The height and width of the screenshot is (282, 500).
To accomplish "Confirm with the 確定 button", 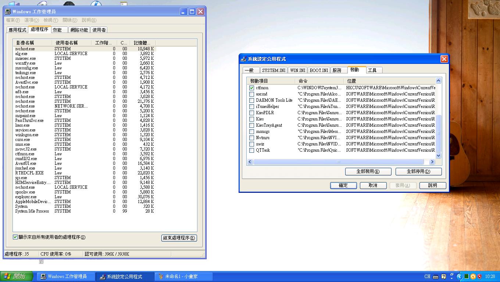I will click(343, 185).
